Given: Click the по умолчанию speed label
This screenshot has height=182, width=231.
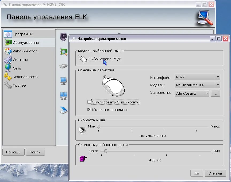Looking at the screenshot, I should [x=153, y=135].
